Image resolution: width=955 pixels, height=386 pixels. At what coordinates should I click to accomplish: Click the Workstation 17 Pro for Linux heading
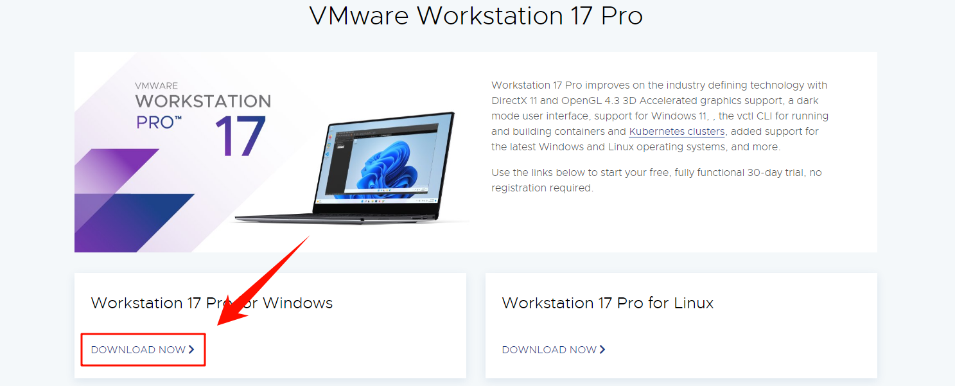[x=608, y=303]
